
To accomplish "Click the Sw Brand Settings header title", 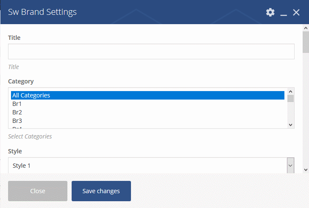I will 42,12.
